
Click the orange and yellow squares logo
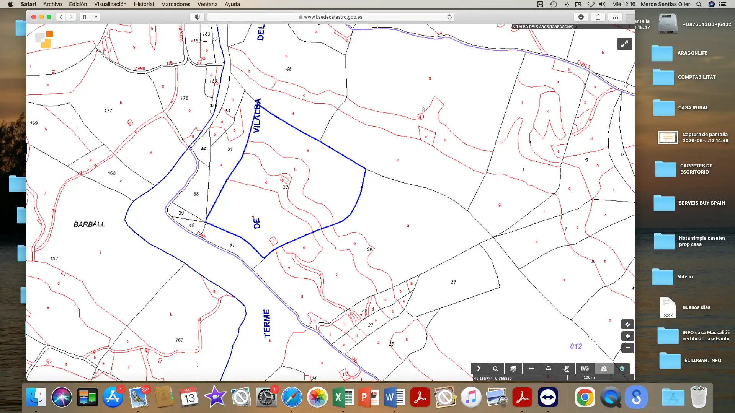44,39
